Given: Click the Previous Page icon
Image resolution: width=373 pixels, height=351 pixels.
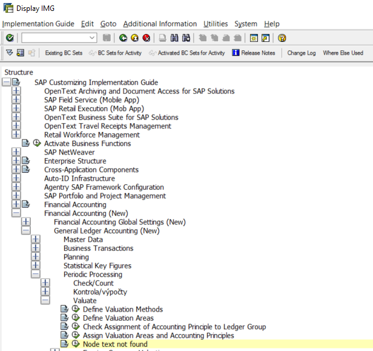Looking at the screenshot, I should 214,38.
